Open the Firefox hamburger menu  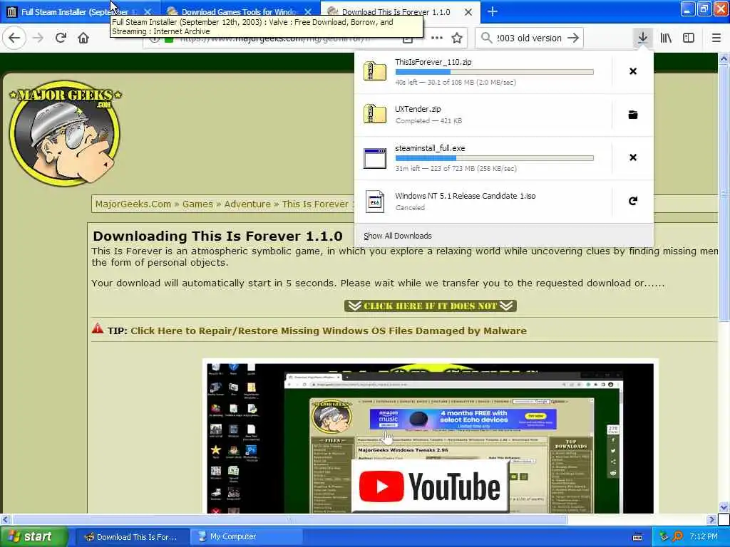point(716,38)
